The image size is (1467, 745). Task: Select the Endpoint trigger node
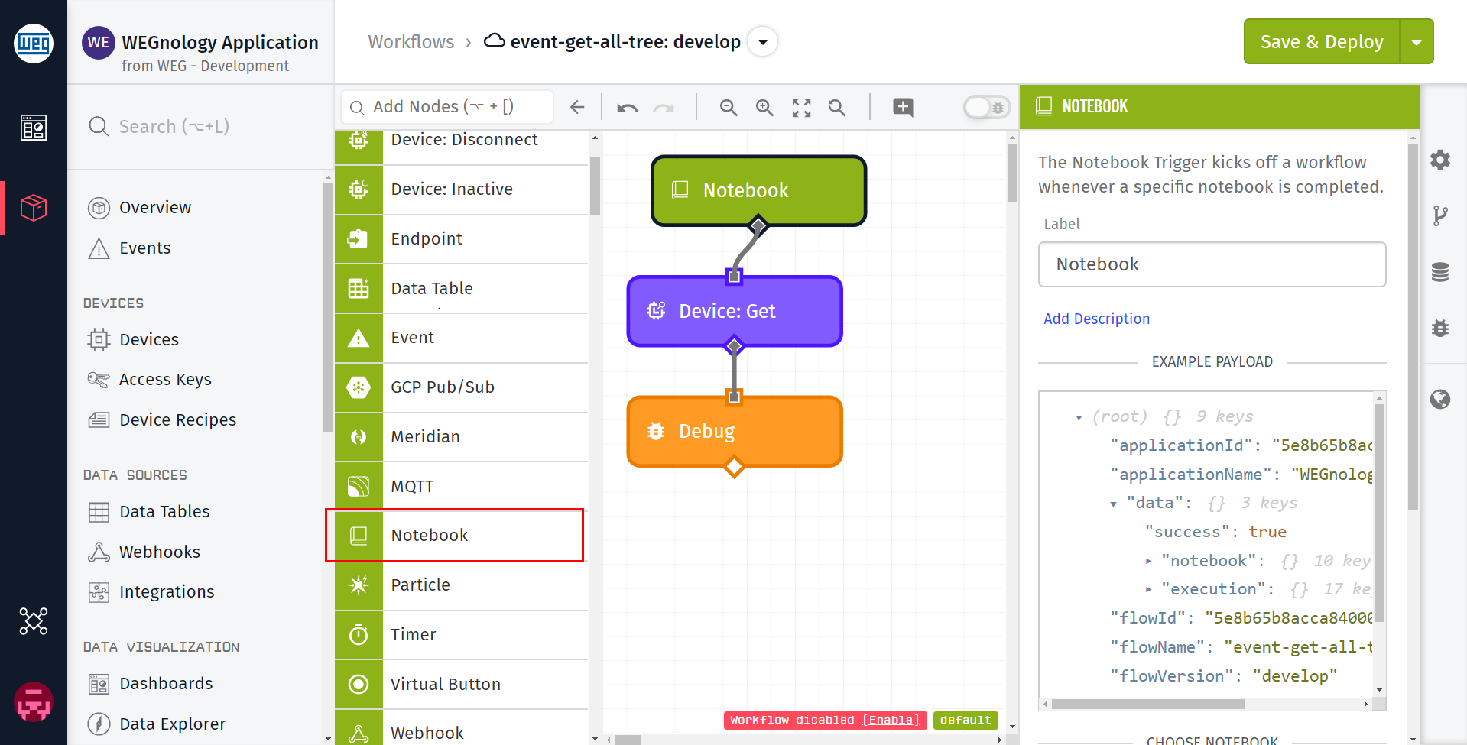462,239
